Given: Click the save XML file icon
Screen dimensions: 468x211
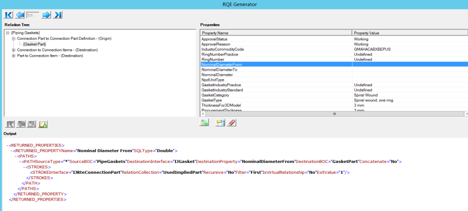Looking at the screenshot, I should point(220,122).
